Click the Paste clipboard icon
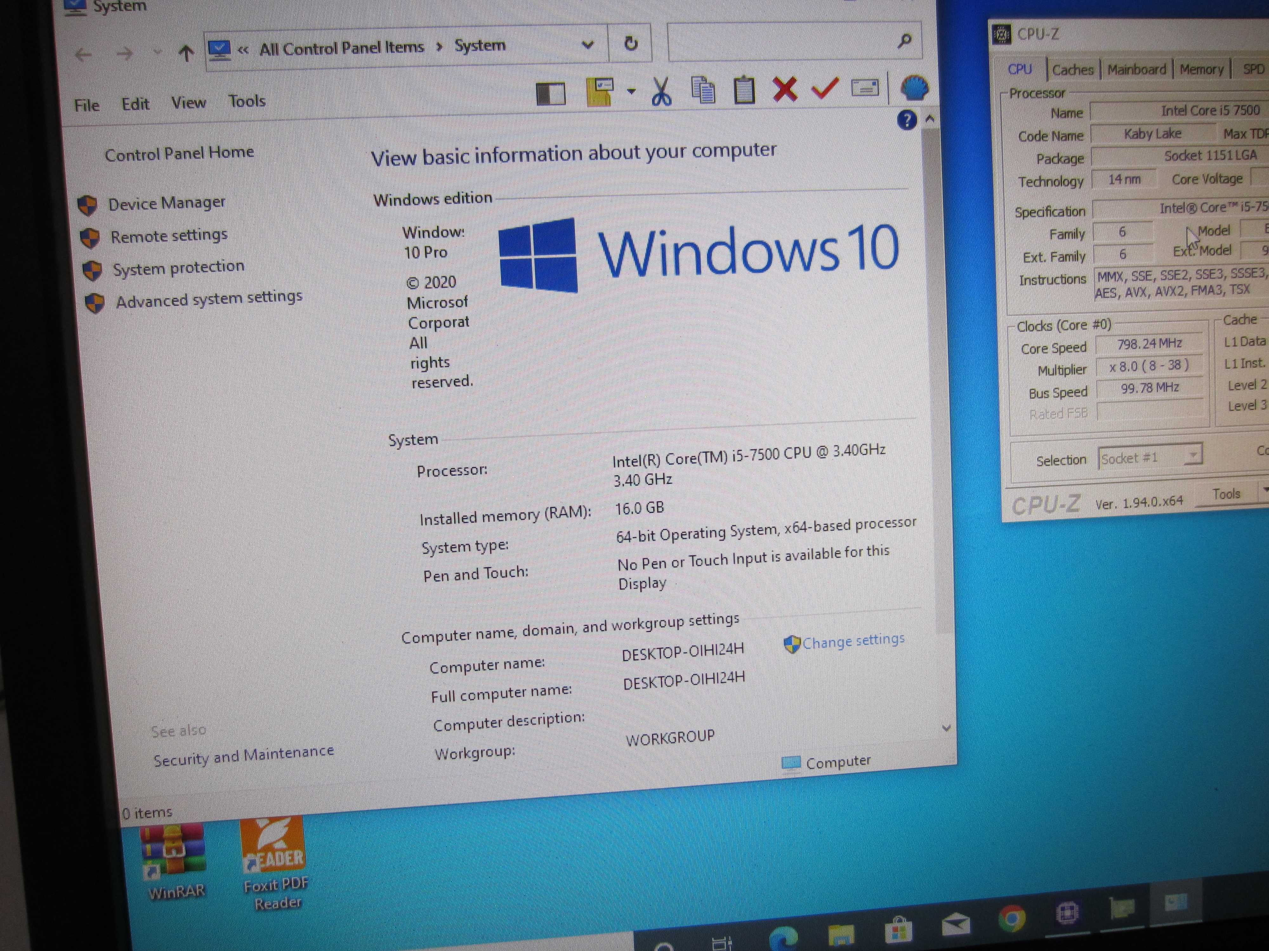 tap(744, 89)
